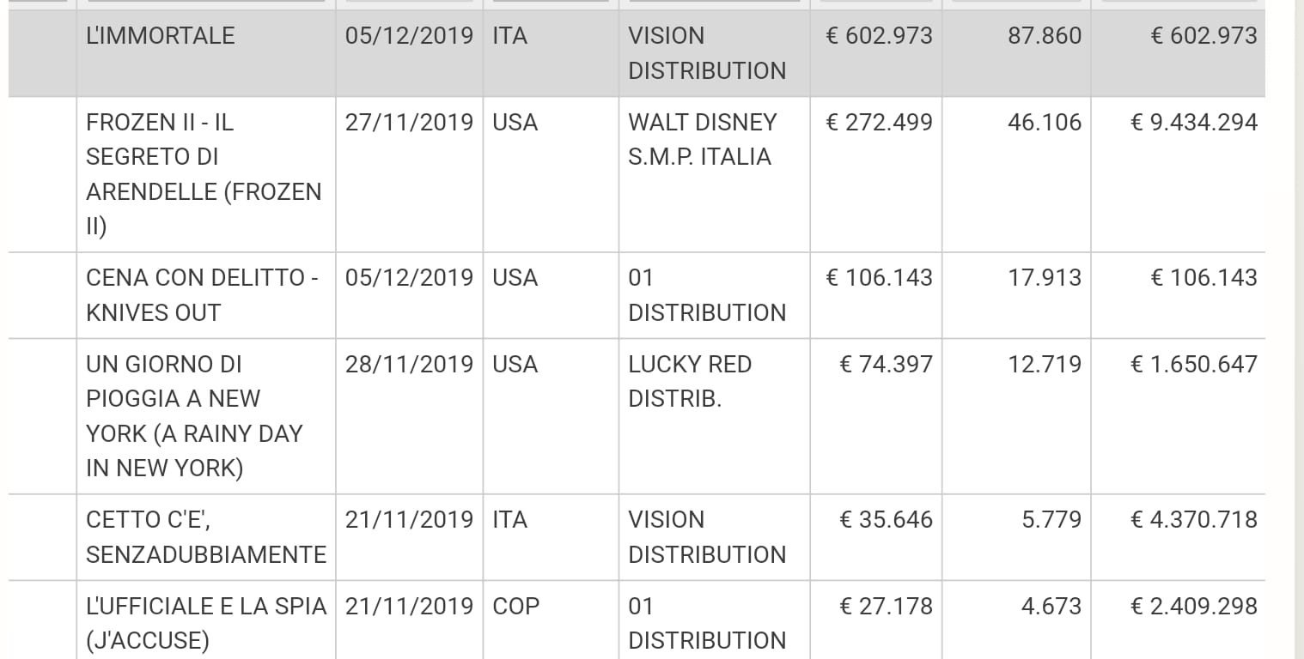Image resolution: width=1304 pixels, height=659 pixels.
Task: Click the € 272.499 box office value
Action: coord(879,123)
